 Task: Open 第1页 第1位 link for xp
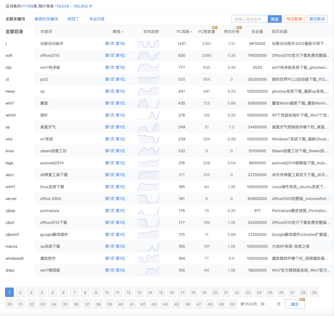pos(115,91)
